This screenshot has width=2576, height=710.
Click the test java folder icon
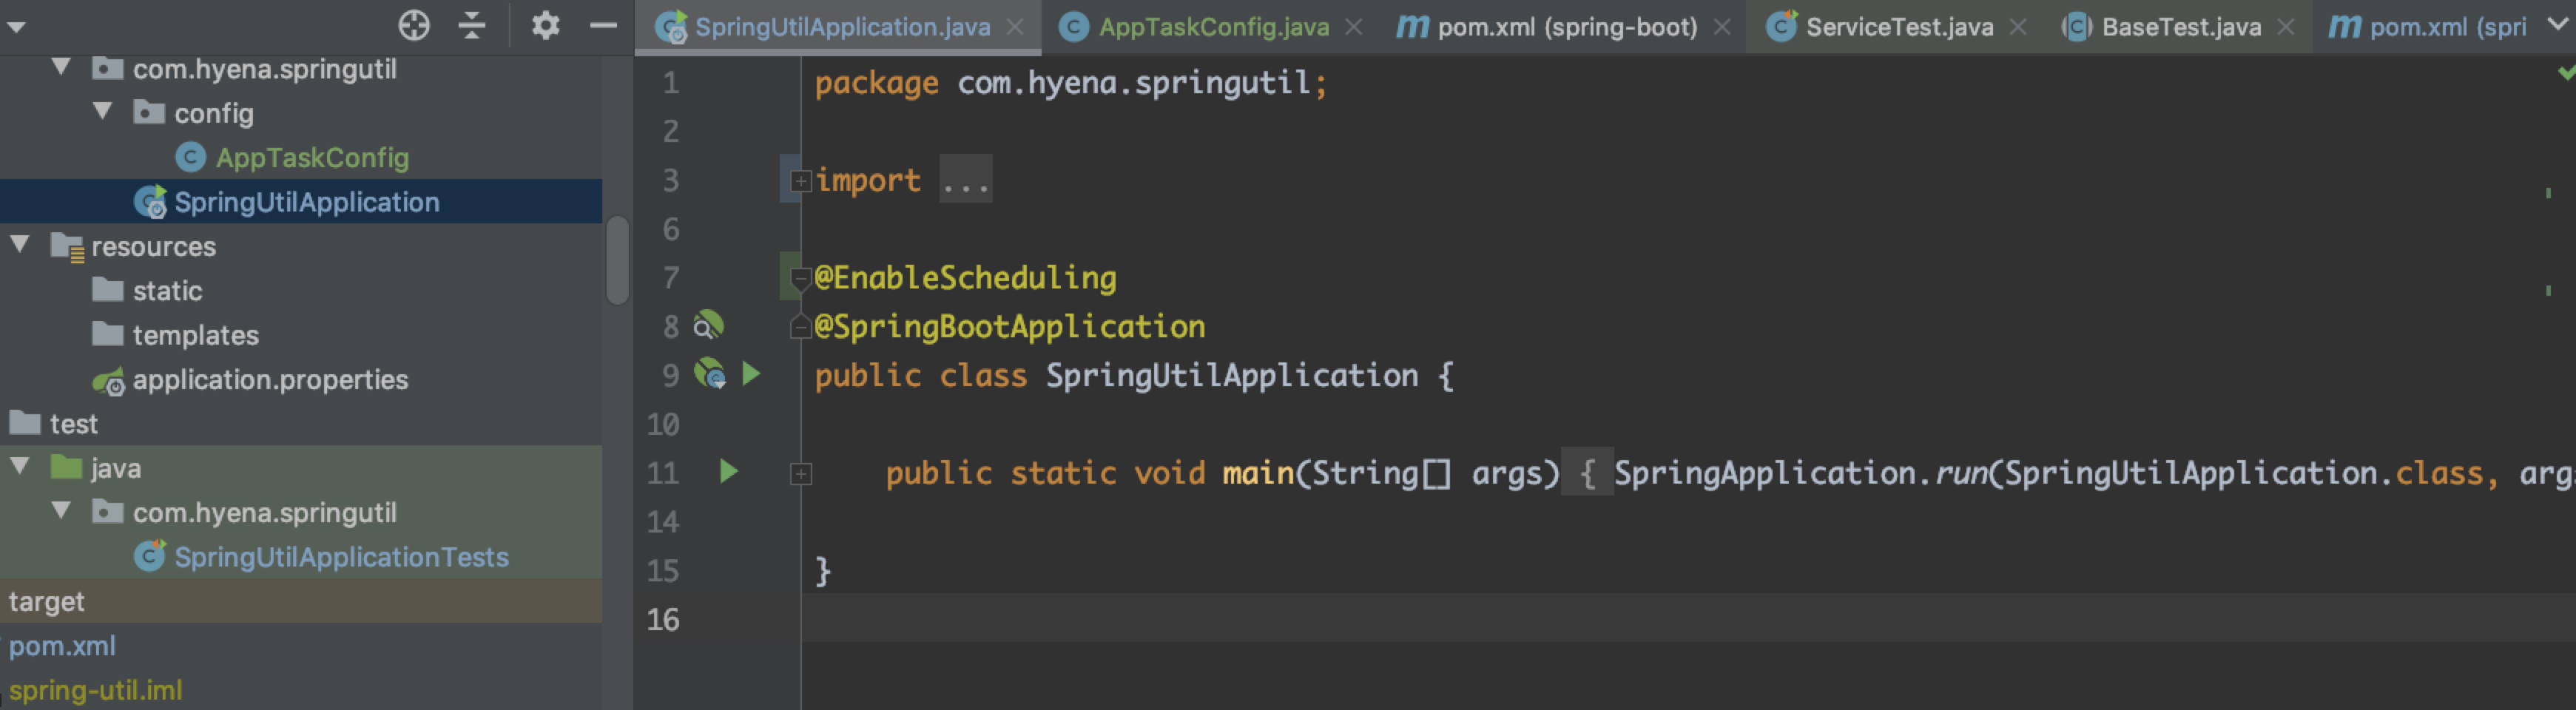66,466
